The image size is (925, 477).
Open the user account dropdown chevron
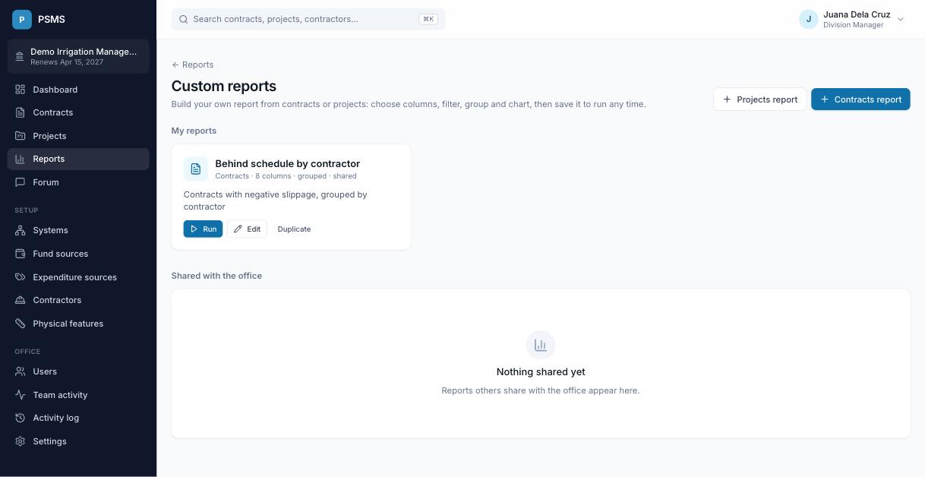click(x=901, y=20)
